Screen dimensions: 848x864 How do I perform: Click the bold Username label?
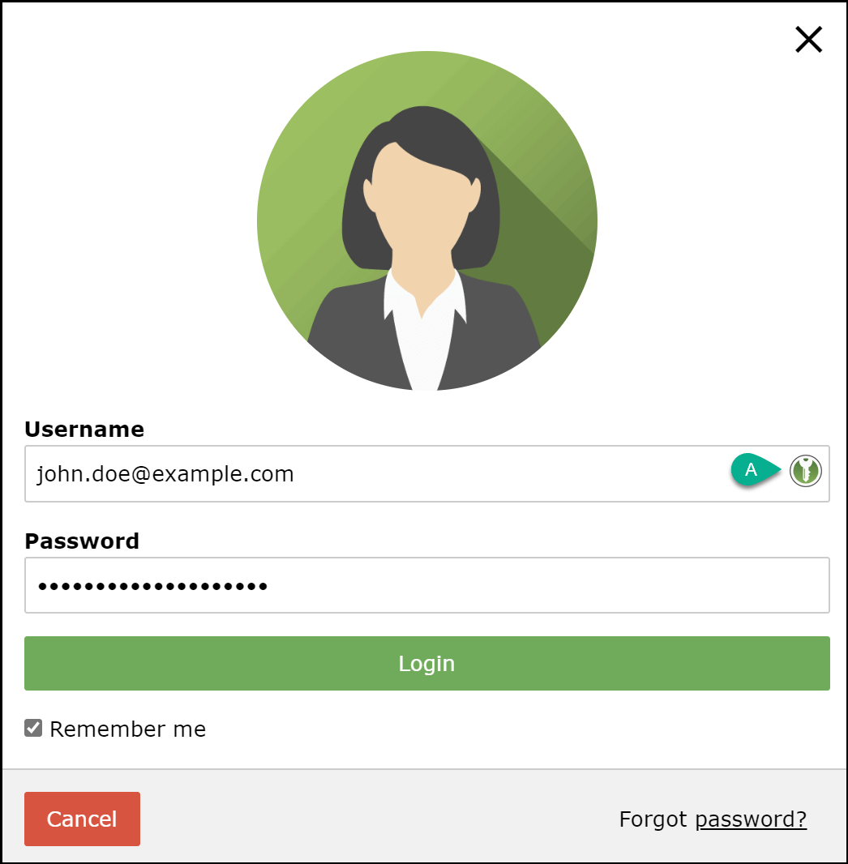(84, 430)
